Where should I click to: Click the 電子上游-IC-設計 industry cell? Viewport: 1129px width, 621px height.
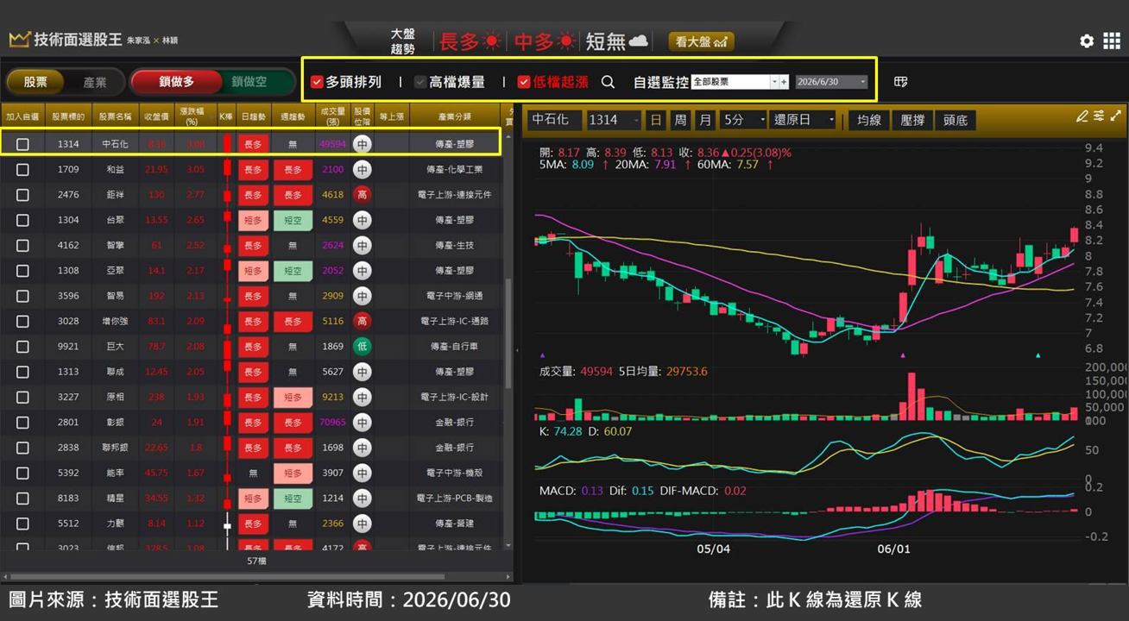click(454, 398)
